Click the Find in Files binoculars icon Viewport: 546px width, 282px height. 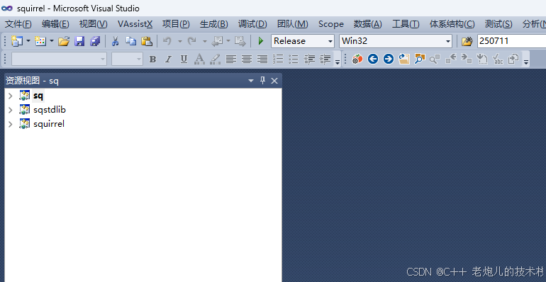[467, 41]
